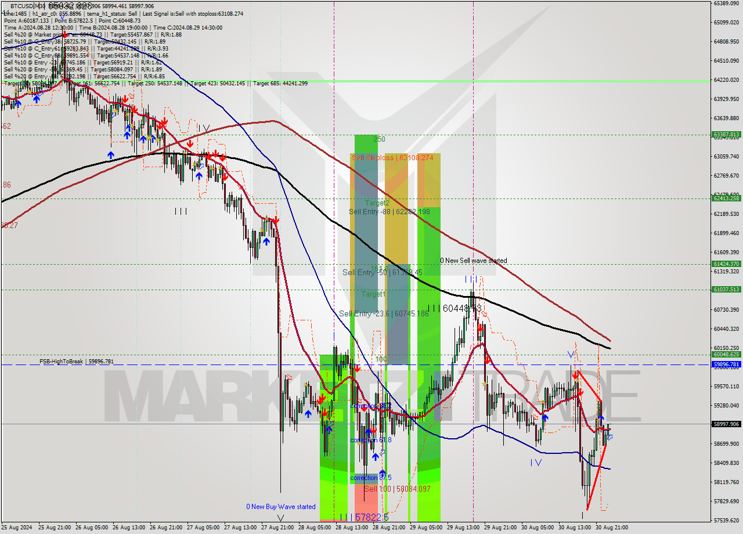Click the 30 Aug 21:00 time axis label
Viewport: 743px width, 534px height.
(612, 528)
